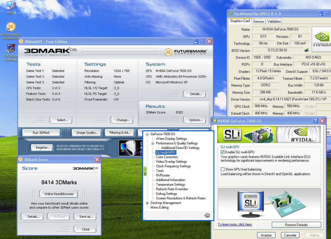The height and width of the screenshot is (239, 331).
Task: Select NVRotate tree item
Action: [163, 175]
